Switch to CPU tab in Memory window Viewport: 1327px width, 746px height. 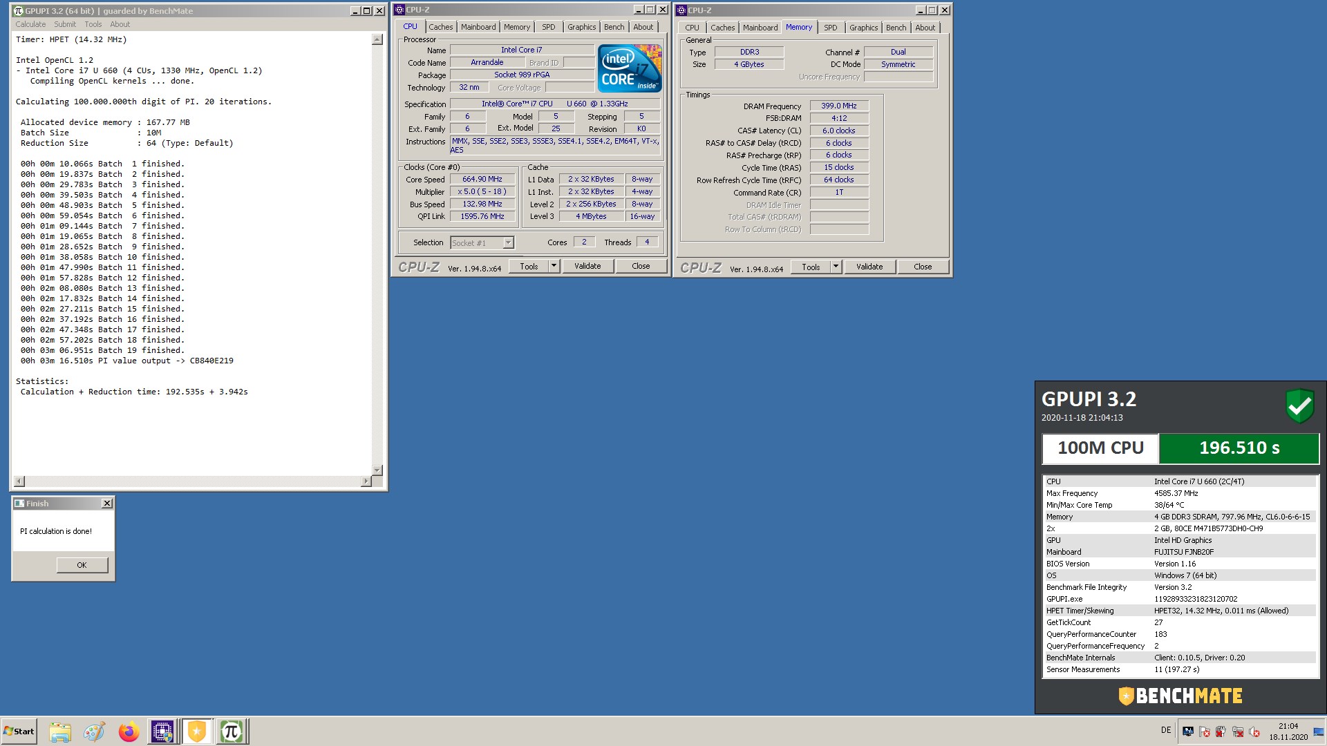point(692,28)
